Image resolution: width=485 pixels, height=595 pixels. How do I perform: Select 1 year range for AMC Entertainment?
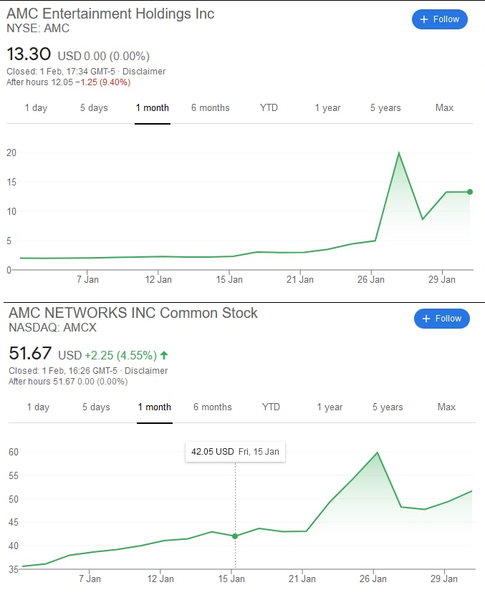[x=327, y=108]
